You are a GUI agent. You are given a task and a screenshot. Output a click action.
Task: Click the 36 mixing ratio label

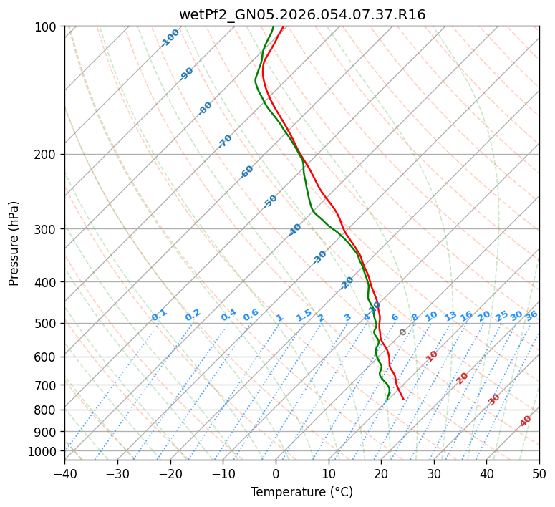coord(531,315)
